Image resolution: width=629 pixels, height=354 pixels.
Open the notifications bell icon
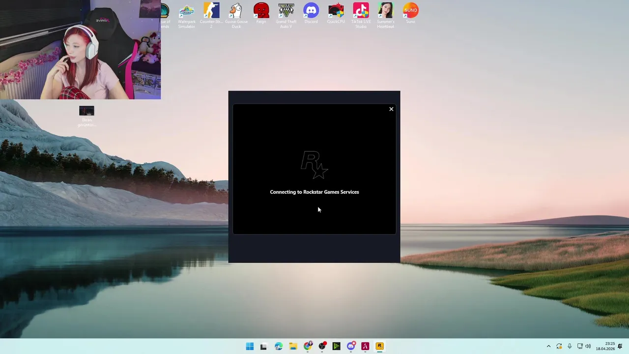pyautogui.click(x=620, y=346)
